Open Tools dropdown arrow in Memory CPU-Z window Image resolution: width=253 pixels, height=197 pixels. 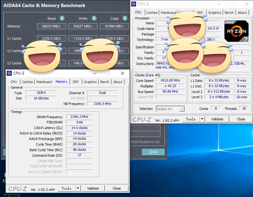click(78, 188)
